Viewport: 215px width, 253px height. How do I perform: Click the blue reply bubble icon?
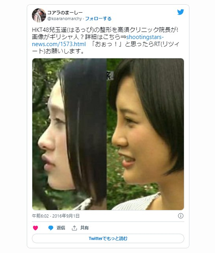(x=51, y=228)
